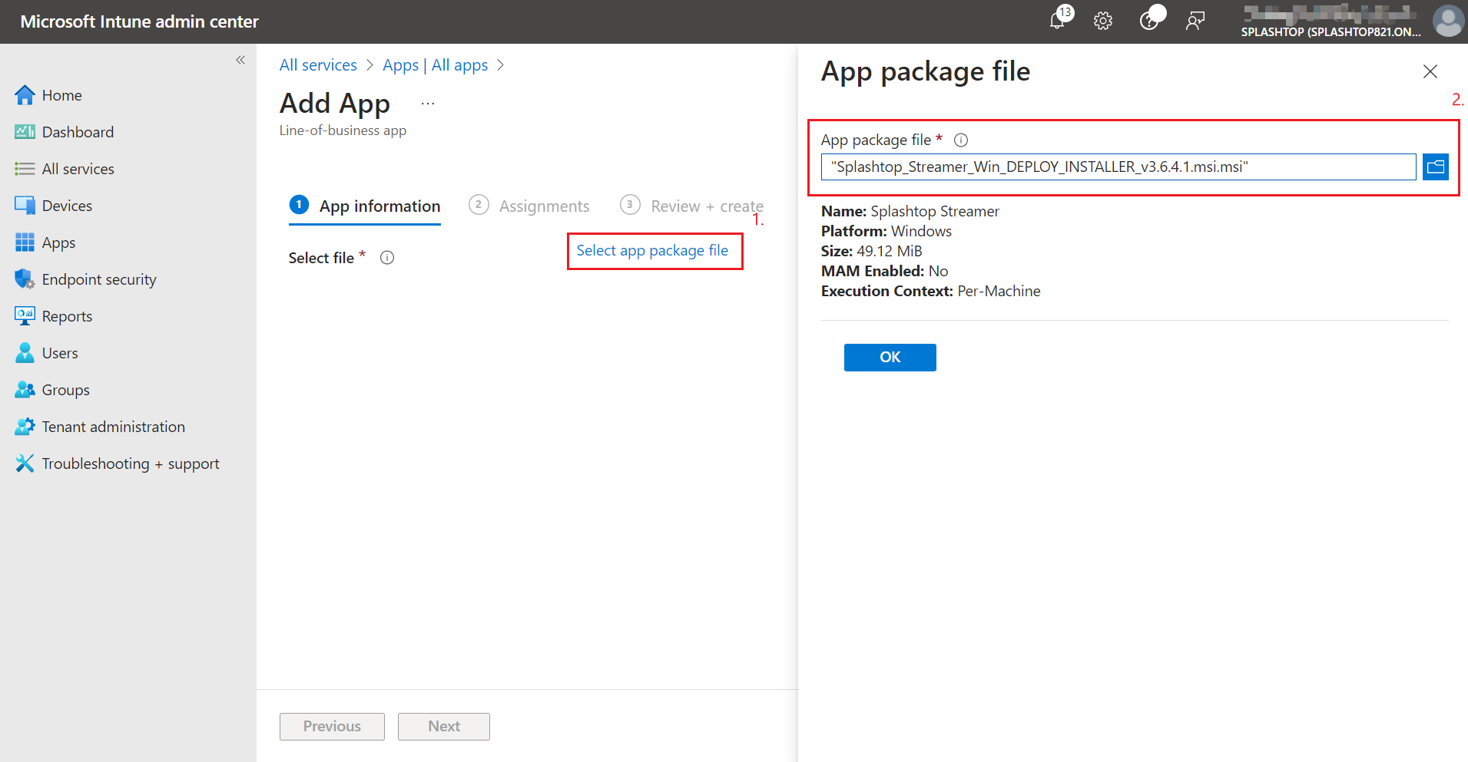The height and width of the screenshot is (762, 1468).
Task: Click the Select app package file link
Action: pos(654,250)
